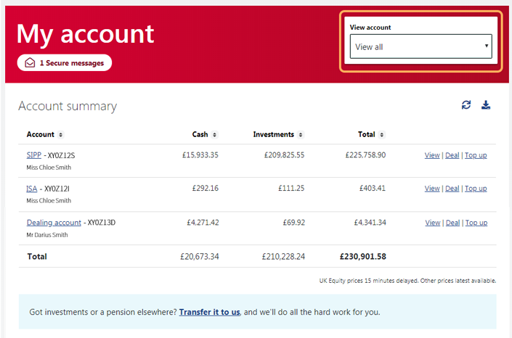Top up the ISA account
The height and width of the screenshot is (338, 512).
point(476,189)
